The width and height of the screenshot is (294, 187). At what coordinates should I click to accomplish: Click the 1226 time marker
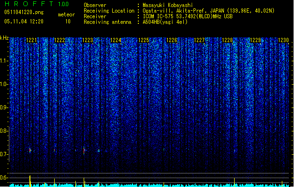click(x=172, y=40)
